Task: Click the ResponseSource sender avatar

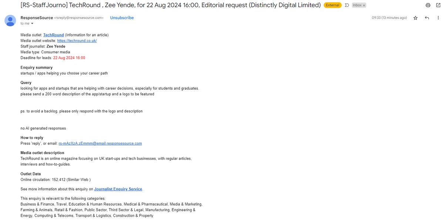Action: click(x=10, y=20)
